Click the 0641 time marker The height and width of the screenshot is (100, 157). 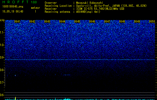(17, 21)
